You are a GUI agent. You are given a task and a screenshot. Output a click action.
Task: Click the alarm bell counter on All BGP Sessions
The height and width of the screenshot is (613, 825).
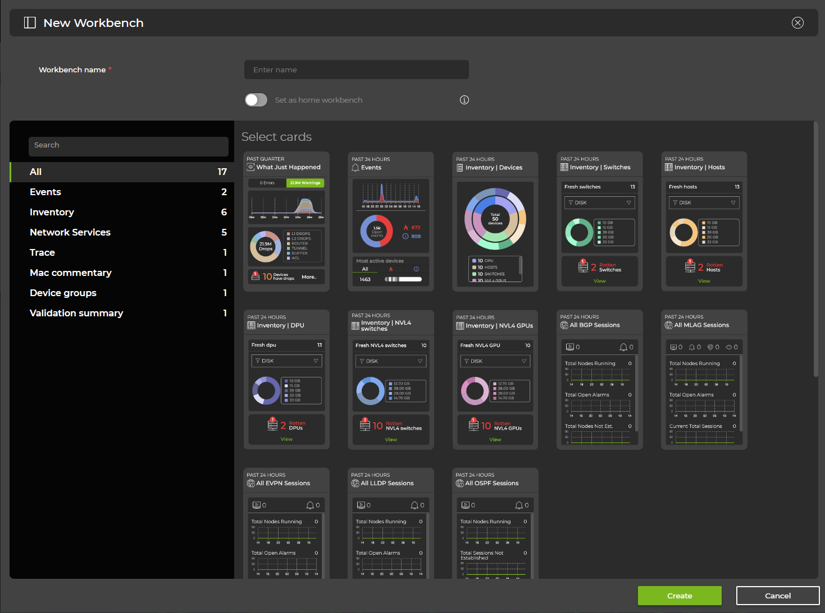[x=623, y=347]
